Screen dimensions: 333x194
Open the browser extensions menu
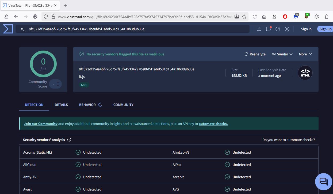pos(326,17)
